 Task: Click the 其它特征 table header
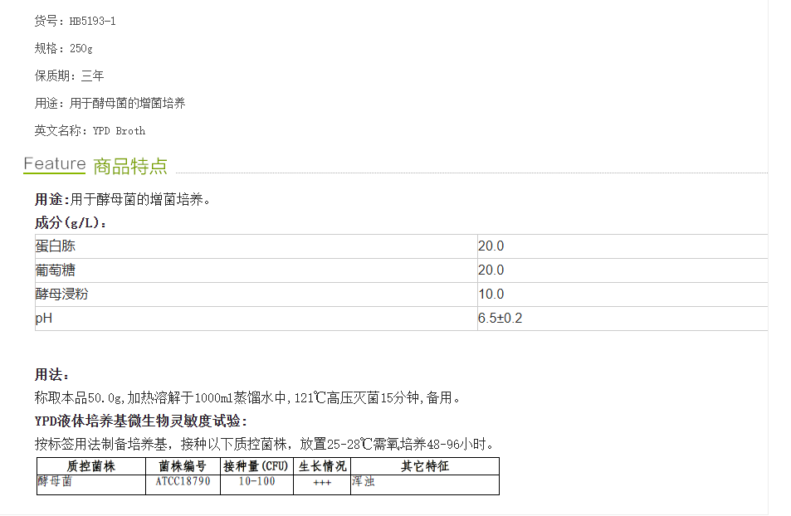pyautogui.click(x=425, y=466)
